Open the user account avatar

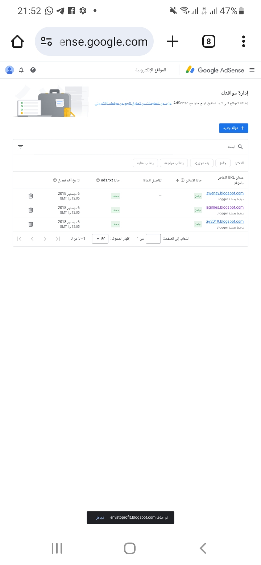[10, 70]
